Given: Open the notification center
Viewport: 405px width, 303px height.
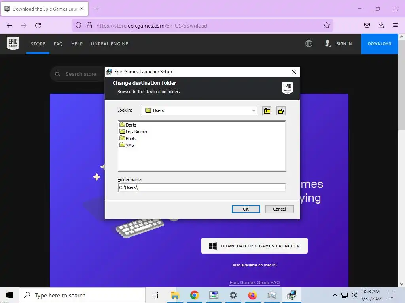Looking at the screenshot, I should tap(392, 295).
